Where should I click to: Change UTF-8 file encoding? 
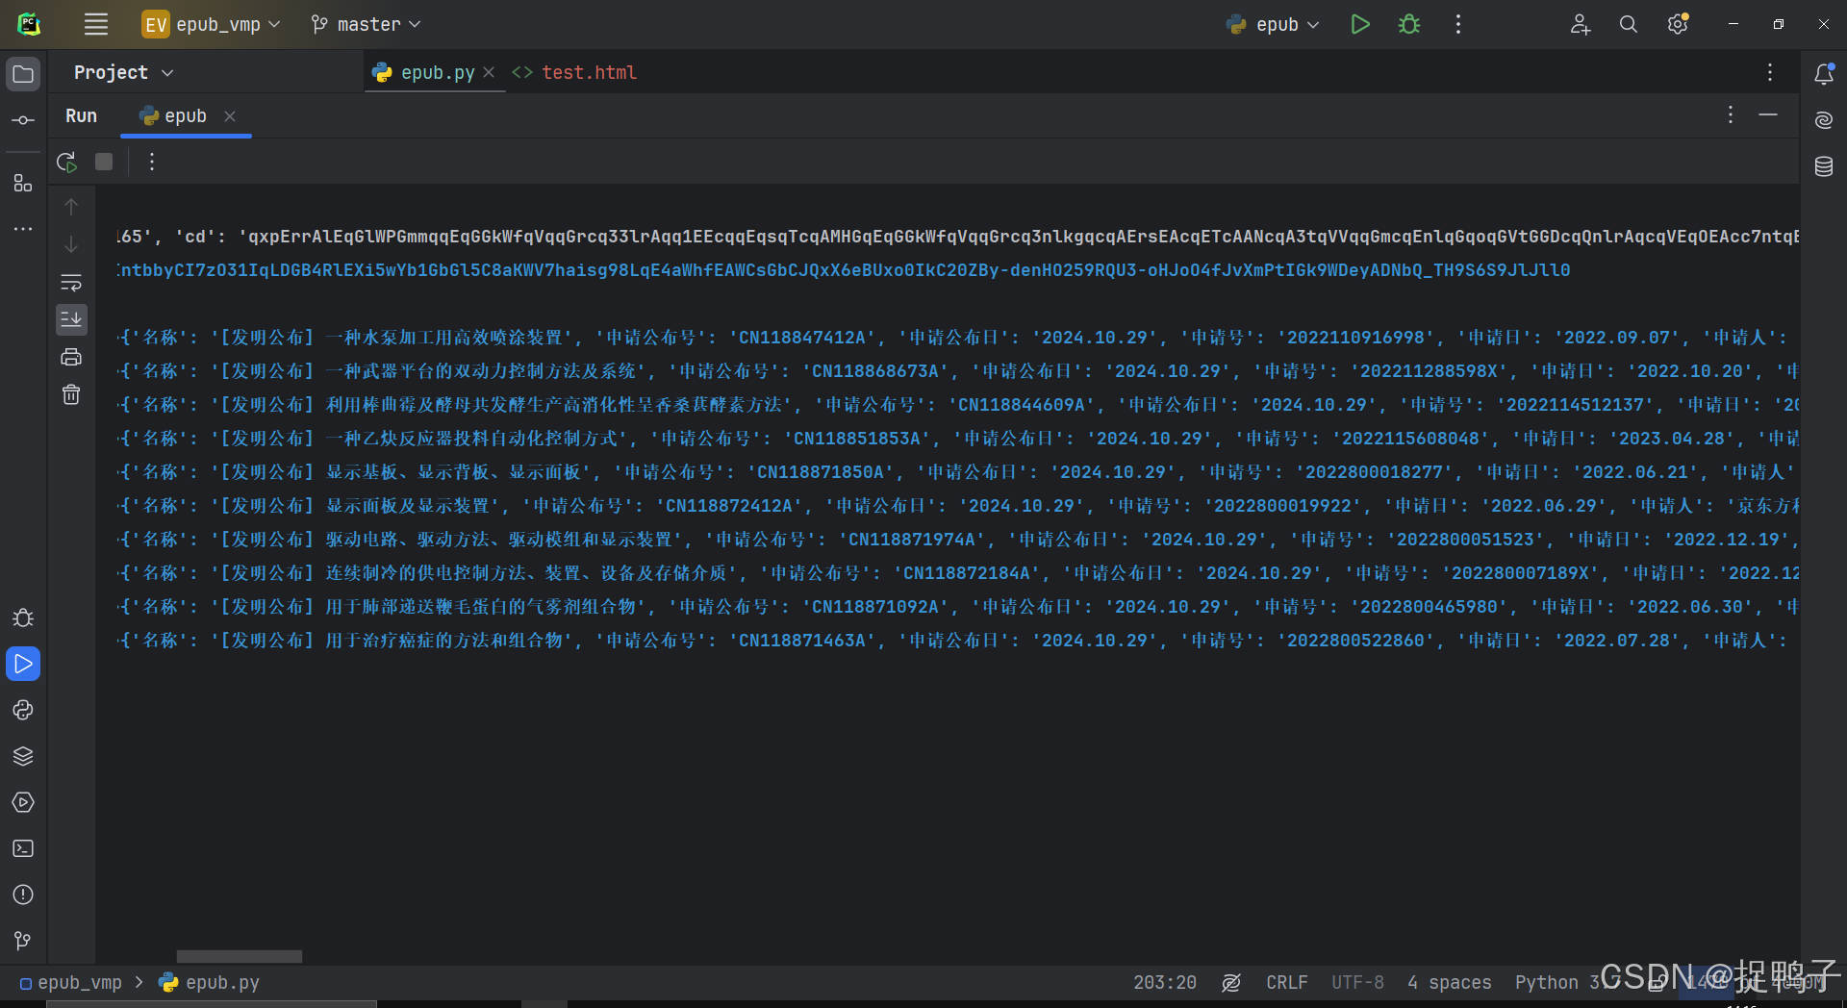[1357, 982]
